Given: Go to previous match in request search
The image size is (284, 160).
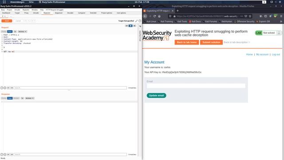Looking at the screenshot, I should [8, 88].
